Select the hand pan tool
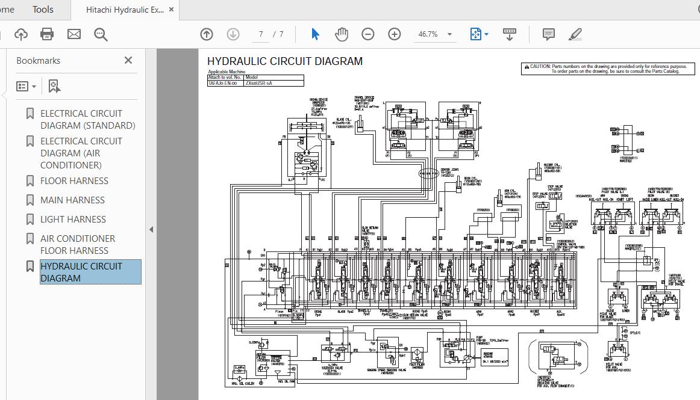The width and height of the screenshot is (700, 400). (x=342, y=34)
